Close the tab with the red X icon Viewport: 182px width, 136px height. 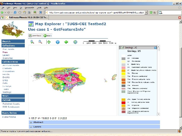coord(180,18)
